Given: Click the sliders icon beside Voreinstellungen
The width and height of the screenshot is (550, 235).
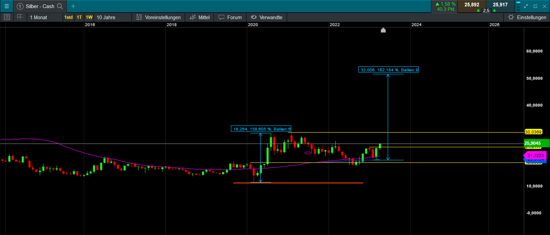Looking at the screenshot, I should click(139, 17).
